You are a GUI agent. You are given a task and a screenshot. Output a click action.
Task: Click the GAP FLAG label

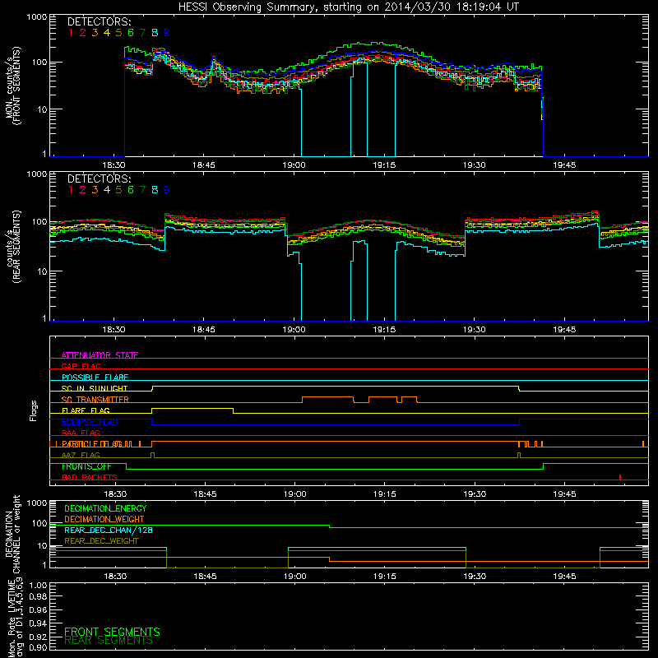(x=81, y=366)
